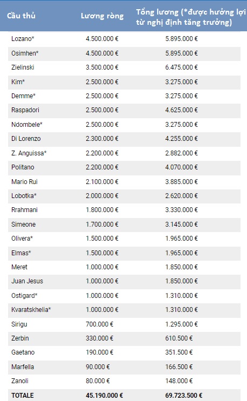
Task: Select Osimhen's net salary 4.500.000 €
Action: click(x=102, y=53)
